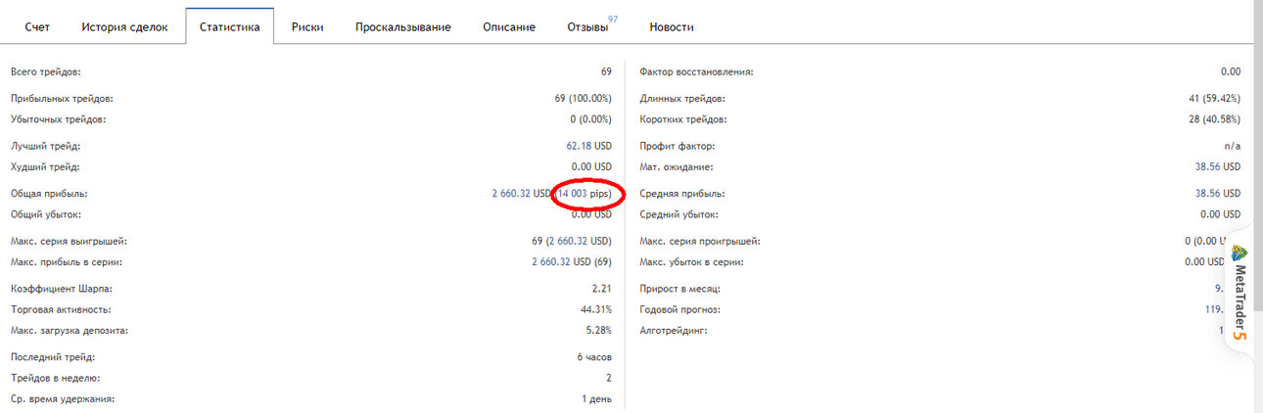Open the История сделок tab
Viewport: 1263px width, 413px height.
125,27
